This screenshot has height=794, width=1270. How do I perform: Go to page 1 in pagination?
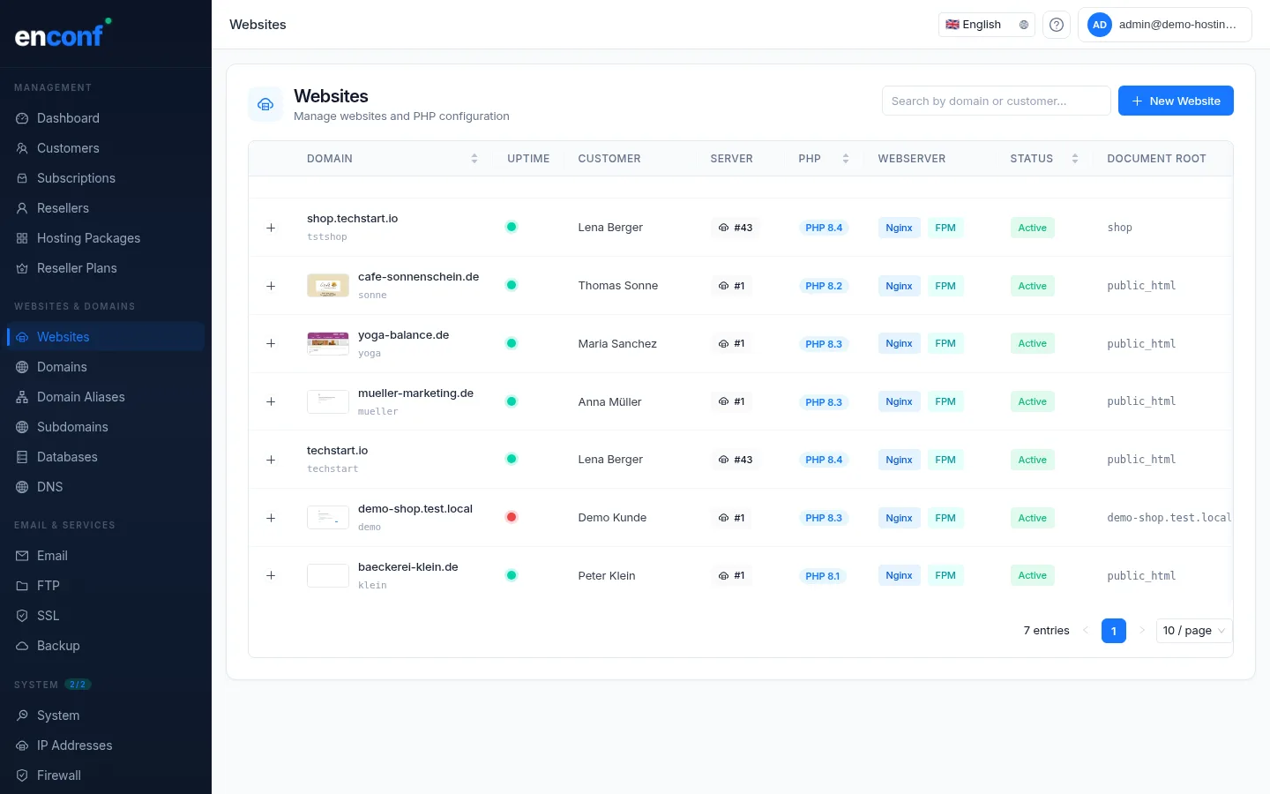point(1114,631)
